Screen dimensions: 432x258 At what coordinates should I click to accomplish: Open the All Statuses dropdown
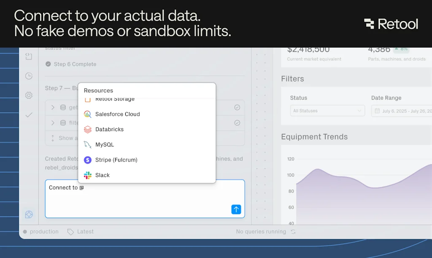(x=327, y=110)
